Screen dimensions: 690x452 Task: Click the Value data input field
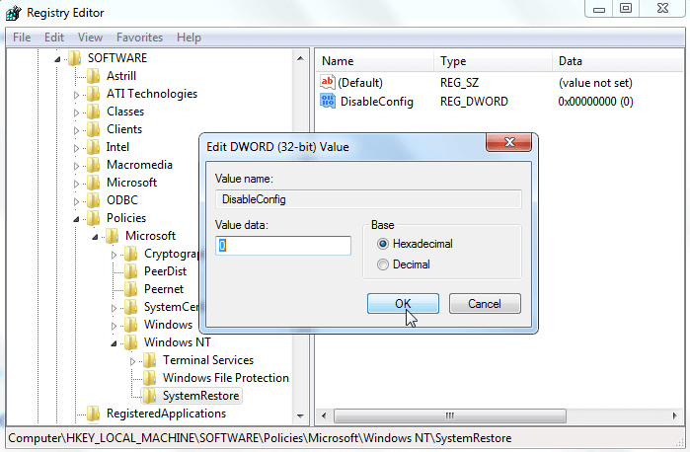tap(283, 246)
